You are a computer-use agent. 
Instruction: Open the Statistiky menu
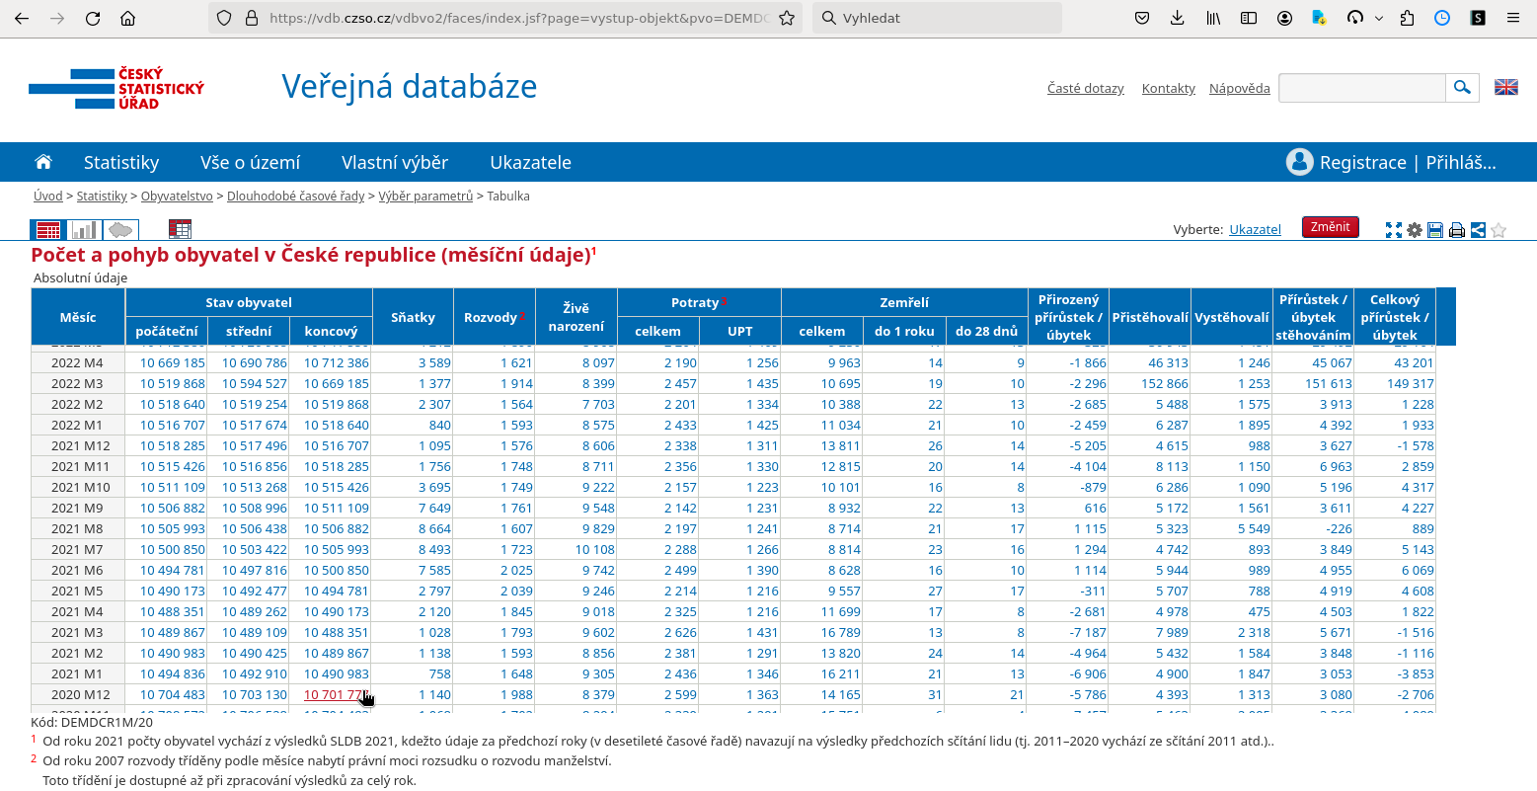[x=121, y=162]
